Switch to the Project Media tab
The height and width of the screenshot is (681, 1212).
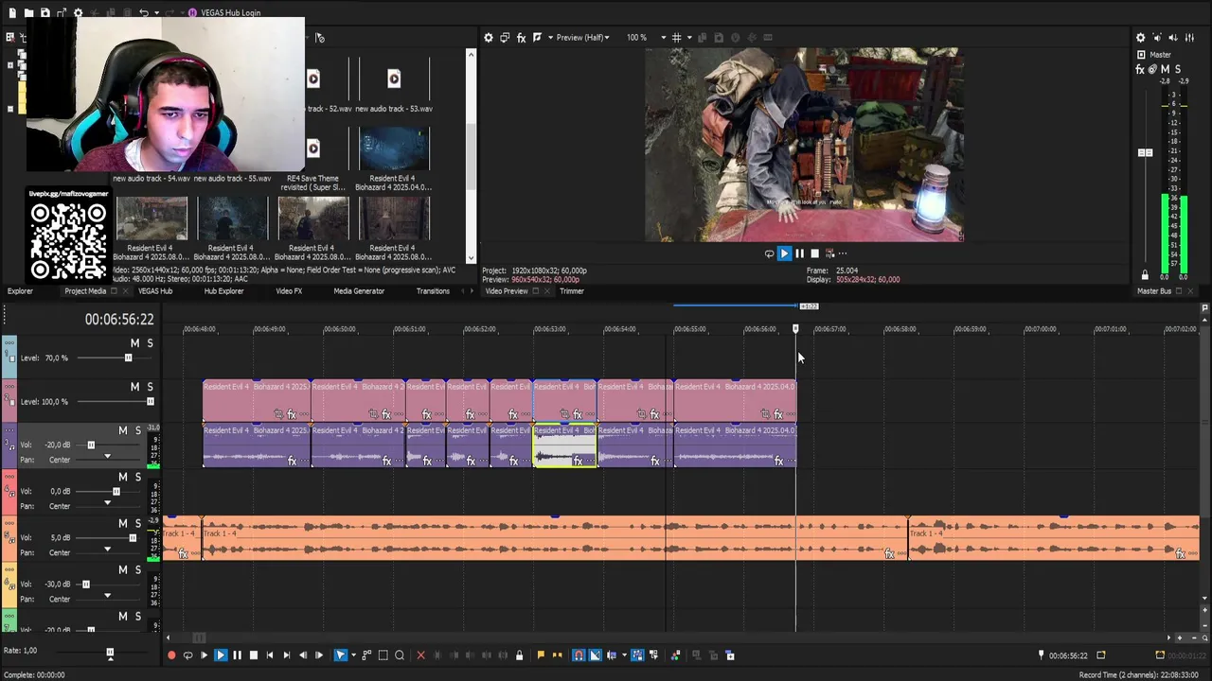(85, 291)
